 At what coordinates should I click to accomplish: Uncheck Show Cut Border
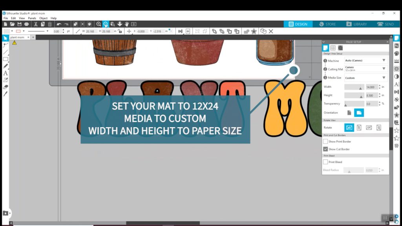(325, 149)
